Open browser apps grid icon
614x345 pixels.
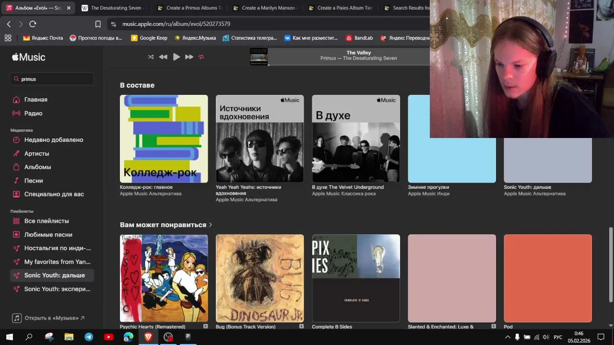(x=8, y=38)
